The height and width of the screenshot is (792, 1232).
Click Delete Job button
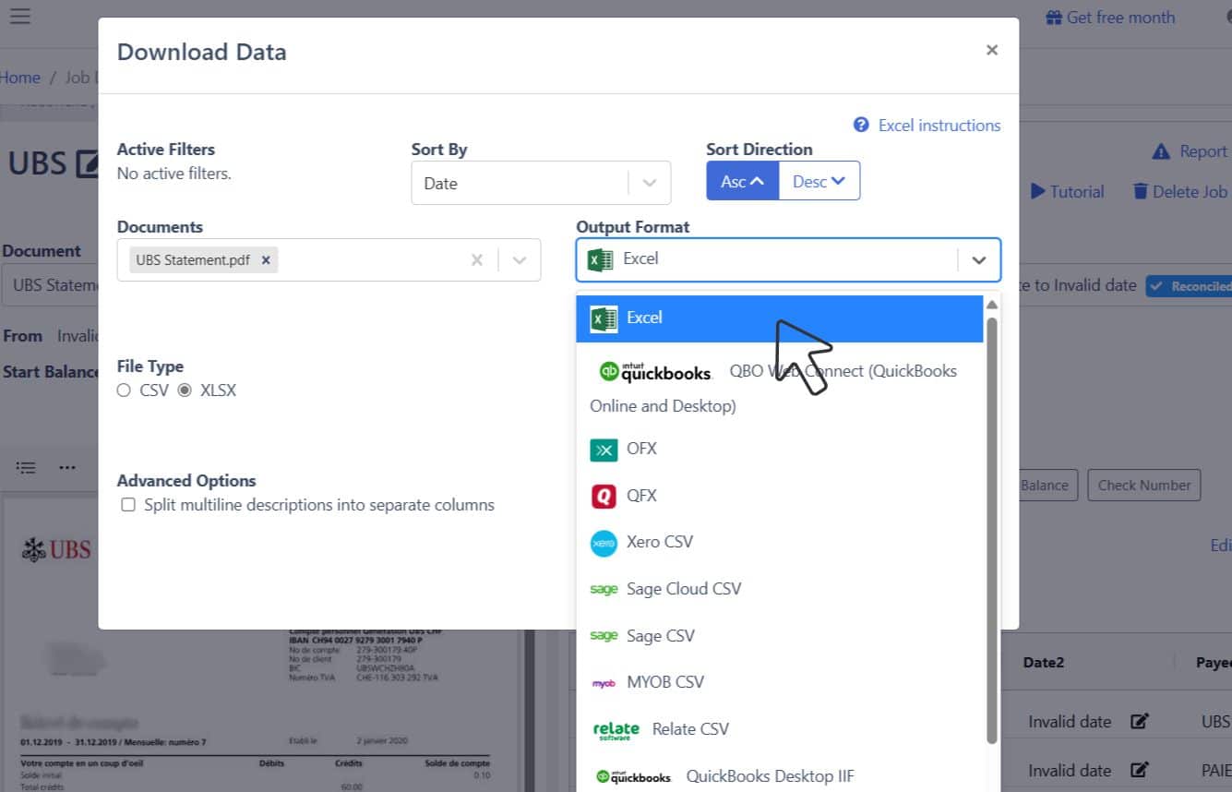pyautogui.click(x=1180, y=192)
